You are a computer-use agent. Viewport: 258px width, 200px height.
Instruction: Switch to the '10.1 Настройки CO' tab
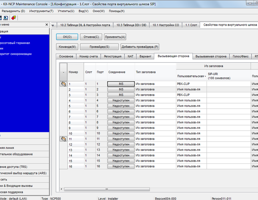pyautogui.click(x=166, y=25)
